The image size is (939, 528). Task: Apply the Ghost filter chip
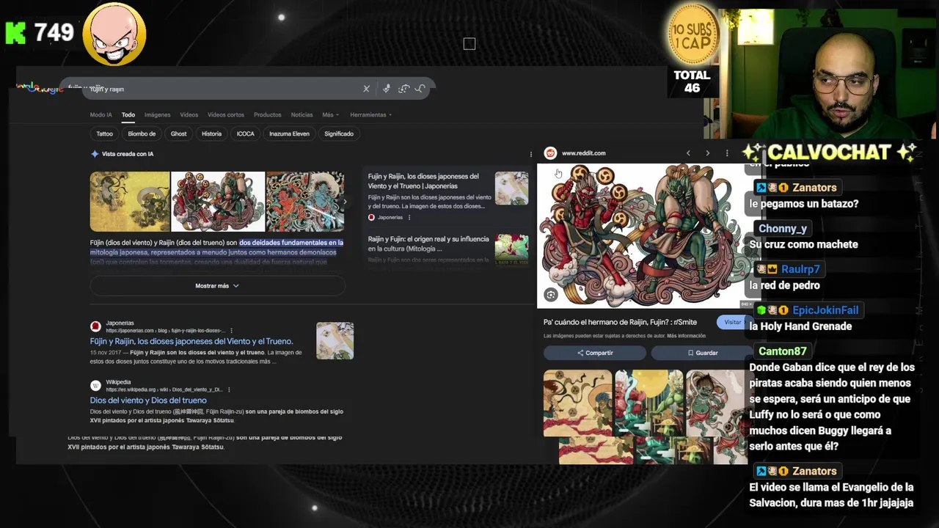(178, 134)
